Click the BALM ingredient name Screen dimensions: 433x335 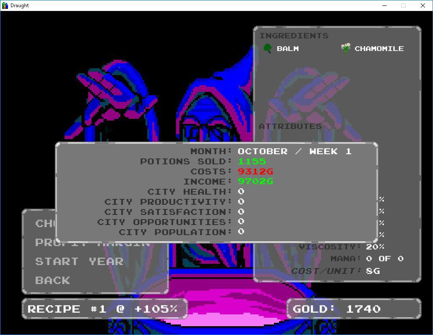[288, 48]
